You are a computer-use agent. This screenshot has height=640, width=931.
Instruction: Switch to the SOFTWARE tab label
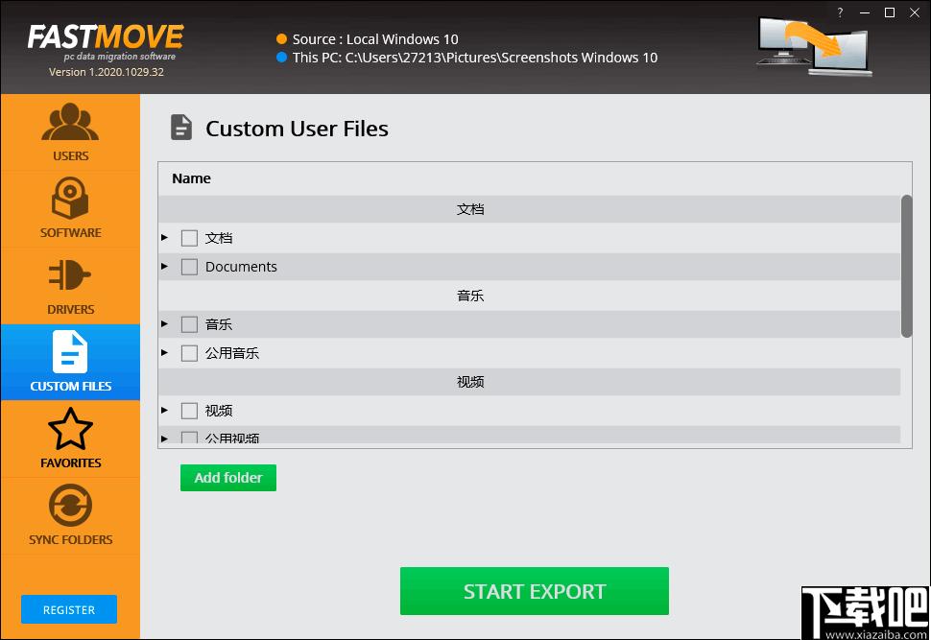pyautogui.click(x=71, y=233)
